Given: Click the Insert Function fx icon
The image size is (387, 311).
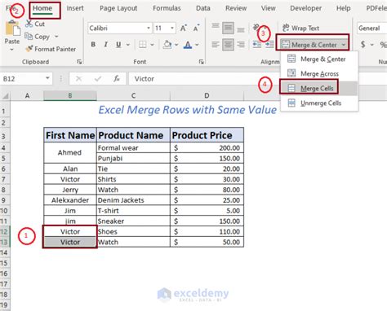Looking at the screenshot, I should coord(117,79).
